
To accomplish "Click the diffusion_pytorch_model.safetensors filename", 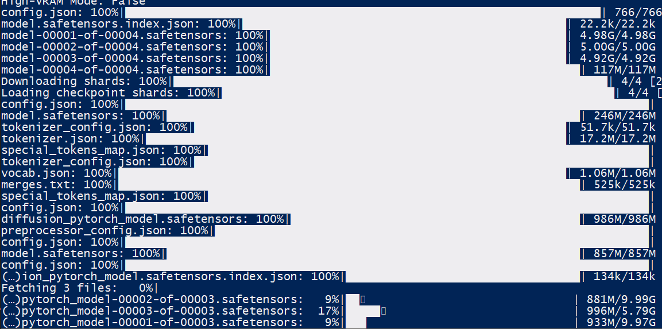I will [x=125, y=219].
